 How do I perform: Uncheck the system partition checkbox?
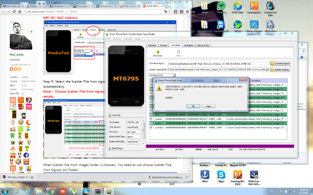pos(151,119)
